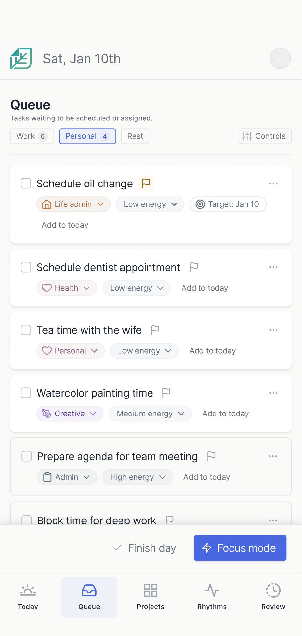Check off Schedule oil change task
The height and width of the screenshot is (636, 302).
pyautogui.click(x=26, y=184)
